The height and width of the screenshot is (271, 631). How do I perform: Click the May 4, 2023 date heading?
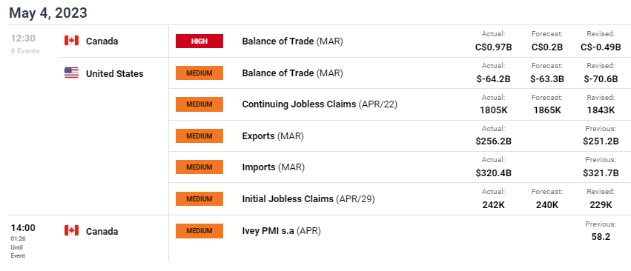(x=48, y=13)
